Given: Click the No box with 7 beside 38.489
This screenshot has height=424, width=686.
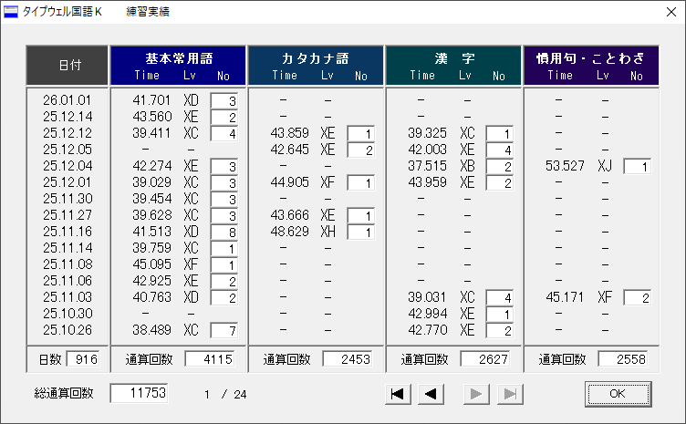Looking at the screenshot, I should (224, 330).
